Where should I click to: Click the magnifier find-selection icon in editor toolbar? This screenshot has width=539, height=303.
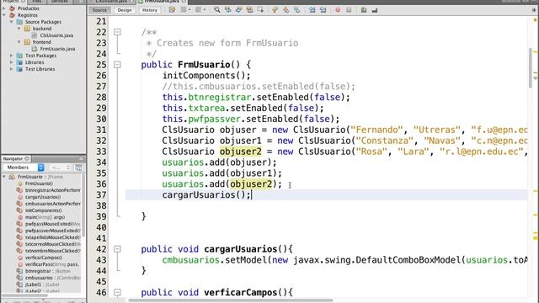[217, 10]
